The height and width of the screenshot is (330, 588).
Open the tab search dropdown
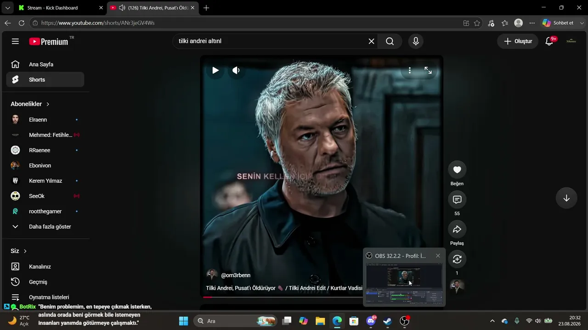click(7, 8)
